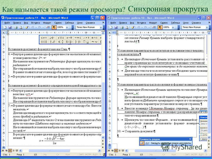Image resolution: width=212 pixels, height=159 pixels.
Task: Open Equation Editor icon in right window toolbar
Action: (154, 28)
